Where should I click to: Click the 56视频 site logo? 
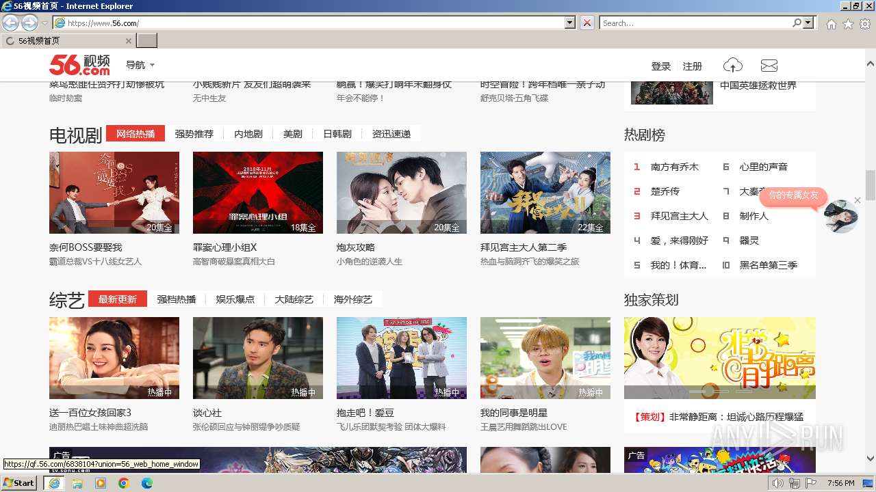(x=79, y=65)
